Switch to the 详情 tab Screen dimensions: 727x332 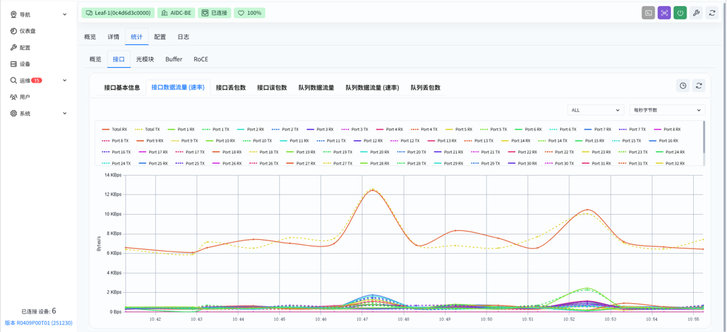pyautogui.click(x=113, y=37)
